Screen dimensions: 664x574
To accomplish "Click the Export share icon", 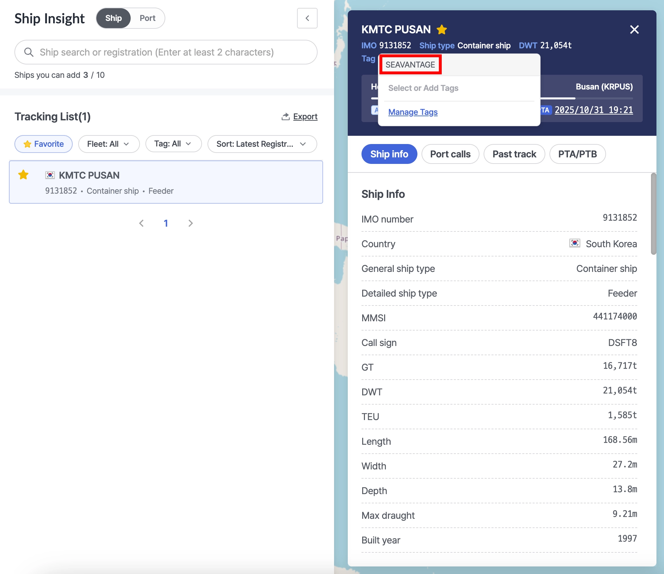I will [285, 117].
